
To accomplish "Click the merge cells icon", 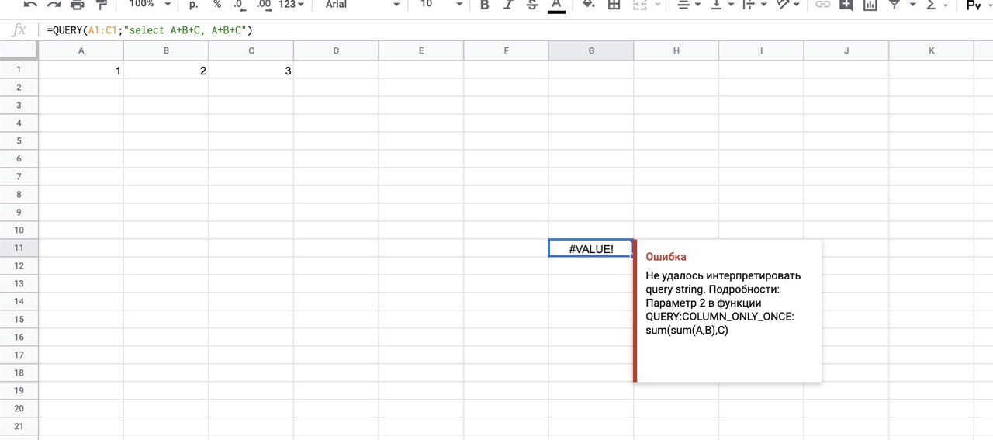I will pos(639,5).
